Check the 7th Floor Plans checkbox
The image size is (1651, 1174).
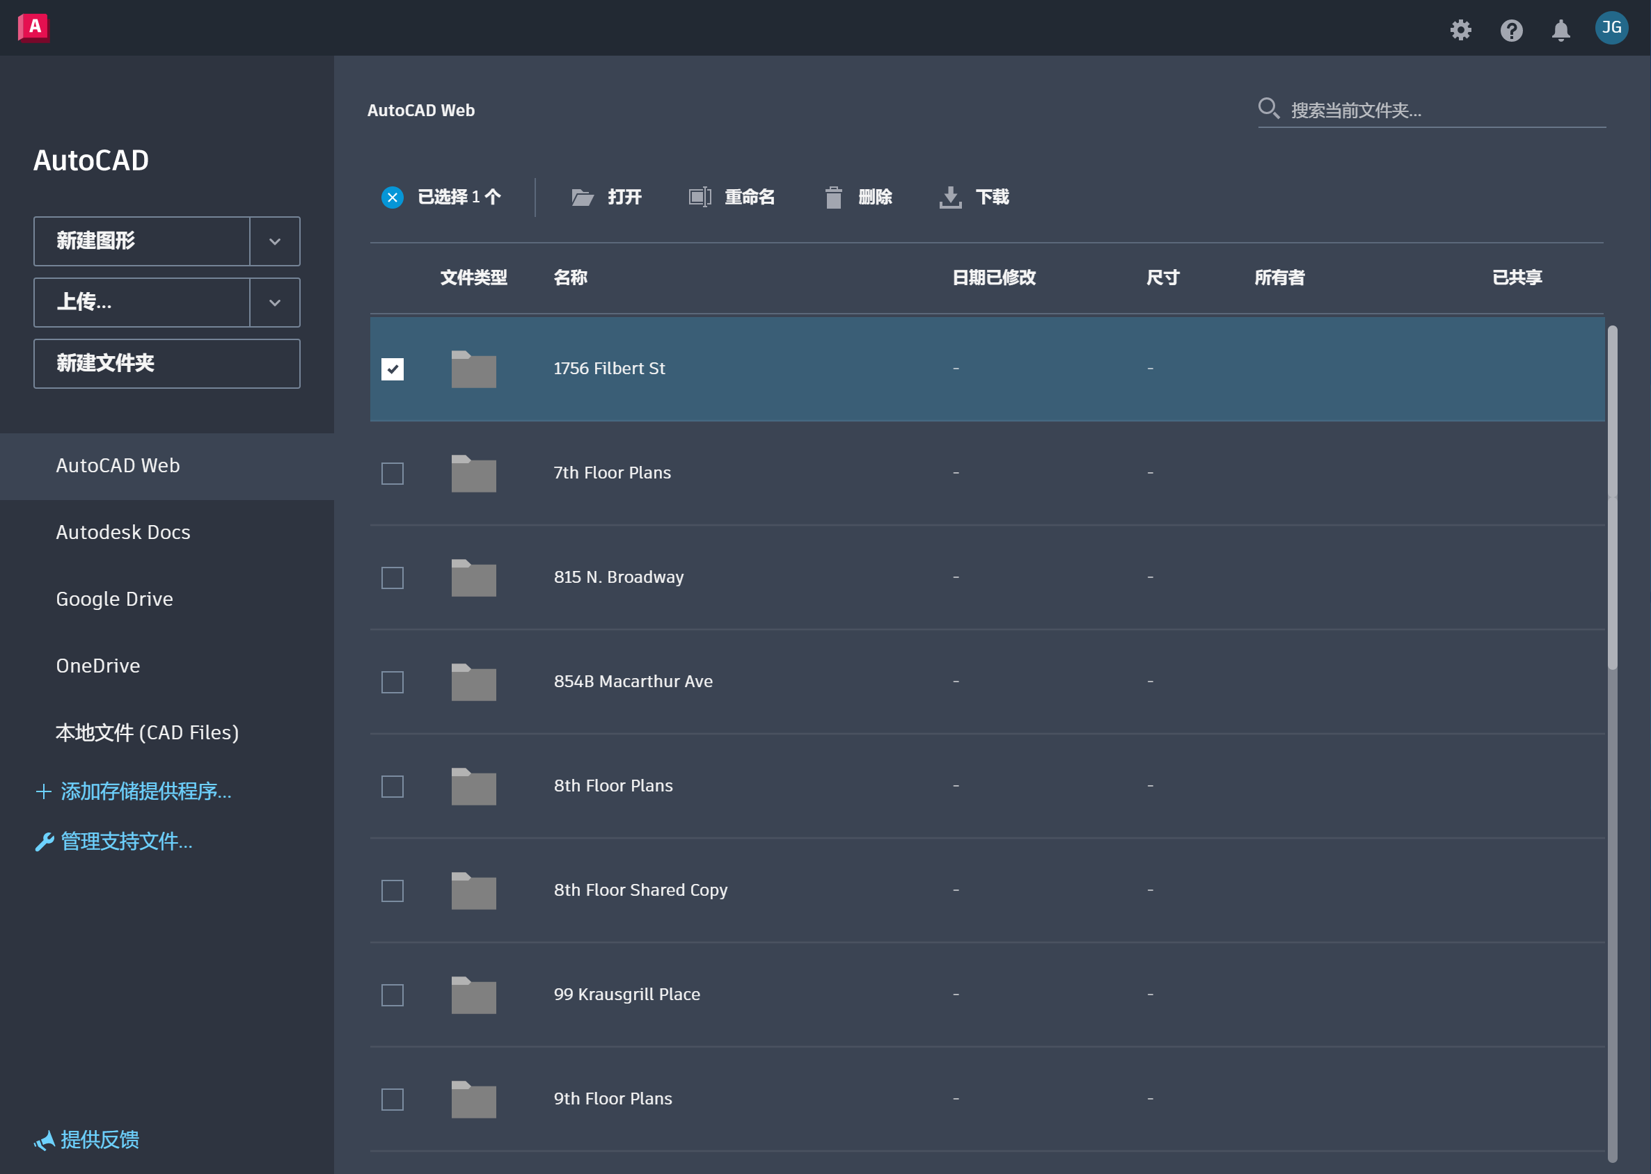(x=392, y=474)
